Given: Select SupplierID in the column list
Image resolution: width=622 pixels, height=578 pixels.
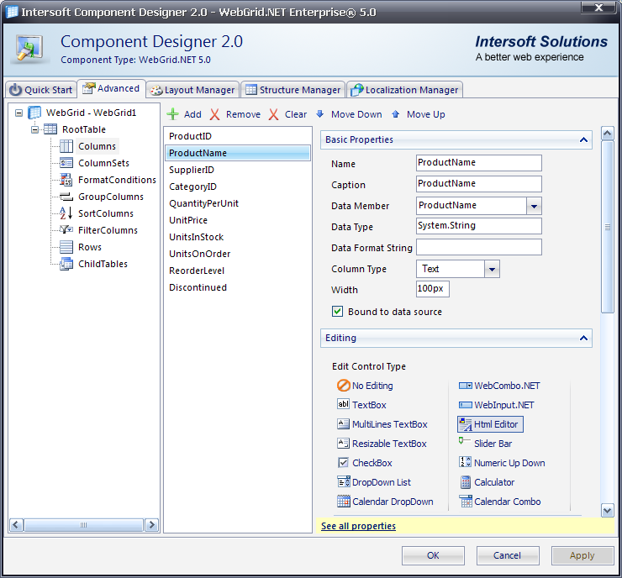Looking at the screenshot, I should click(x=238, y=170).
